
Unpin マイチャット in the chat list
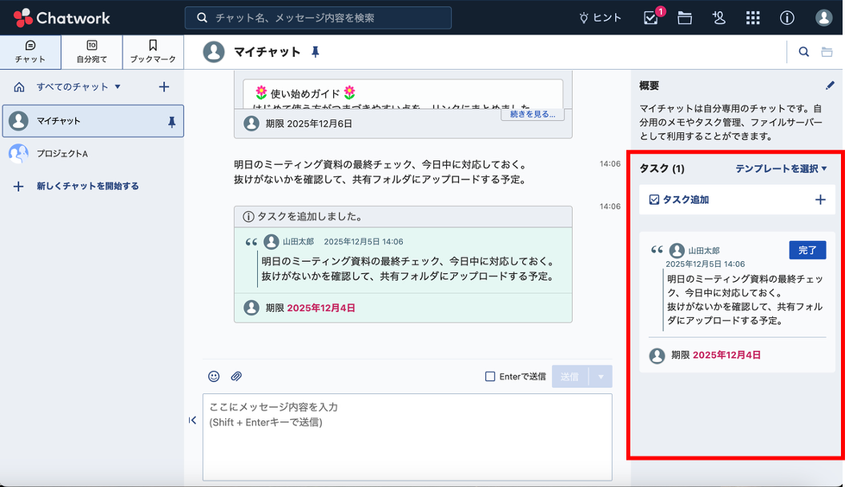point(171,121)
